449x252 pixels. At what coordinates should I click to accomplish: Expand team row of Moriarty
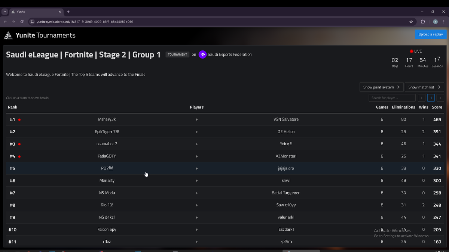(224, 180)
